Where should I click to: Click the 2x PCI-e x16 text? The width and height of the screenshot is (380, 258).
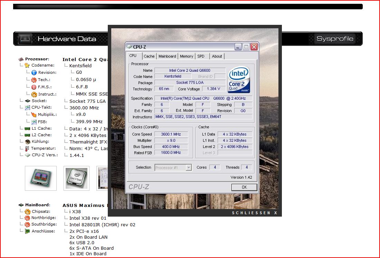tap(84, 231)
